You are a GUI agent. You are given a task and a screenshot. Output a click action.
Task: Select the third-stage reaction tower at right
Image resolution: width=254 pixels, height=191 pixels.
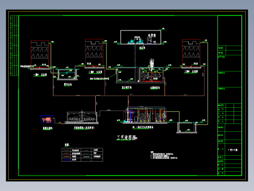191,54
